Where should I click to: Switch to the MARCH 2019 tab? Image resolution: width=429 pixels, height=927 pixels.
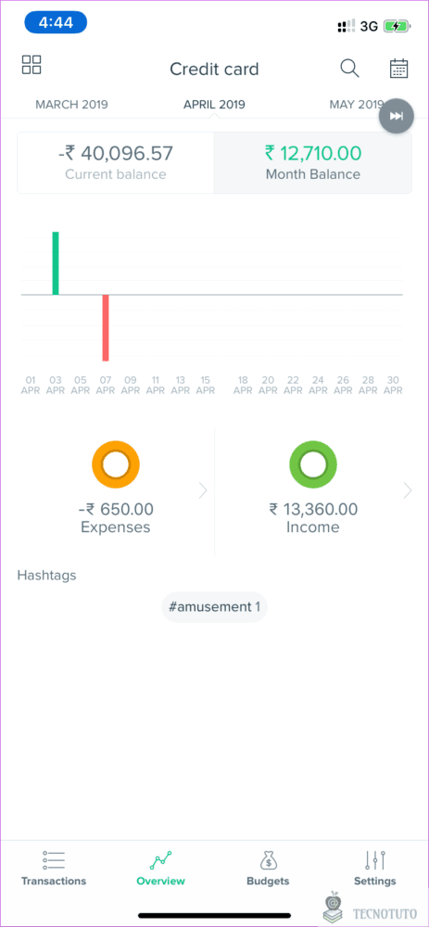[71, 105]
